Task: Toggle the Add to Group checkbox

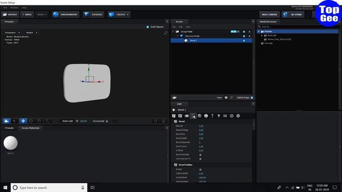Action: (252, 98)
